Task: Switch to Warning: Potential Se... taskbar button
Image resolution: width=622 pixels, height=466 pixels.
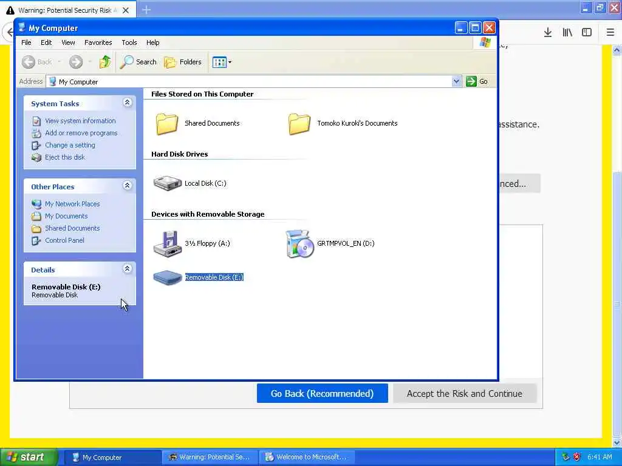Action: [x=210, y=458]
